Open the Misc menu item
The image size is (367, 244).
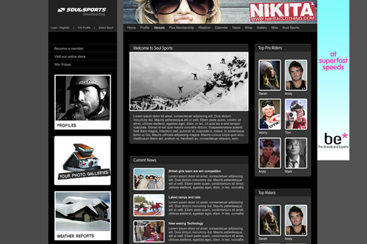(275, 27)
